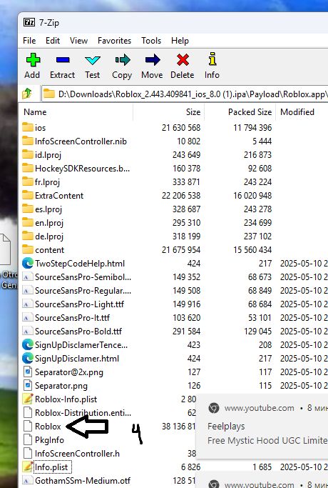
Task: Select the Separator@2x.png image icon
Action: (28, 372)
